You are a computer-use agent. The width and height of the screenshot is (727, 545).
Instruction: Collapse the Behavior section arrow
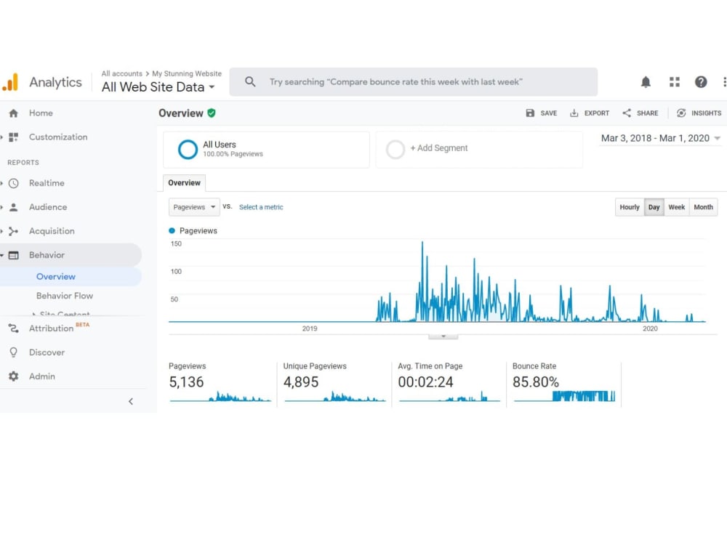[x=1, y=255]
